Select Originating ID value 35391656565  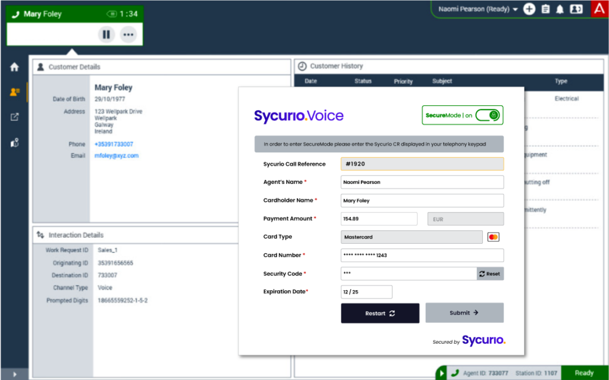(115, 263)
